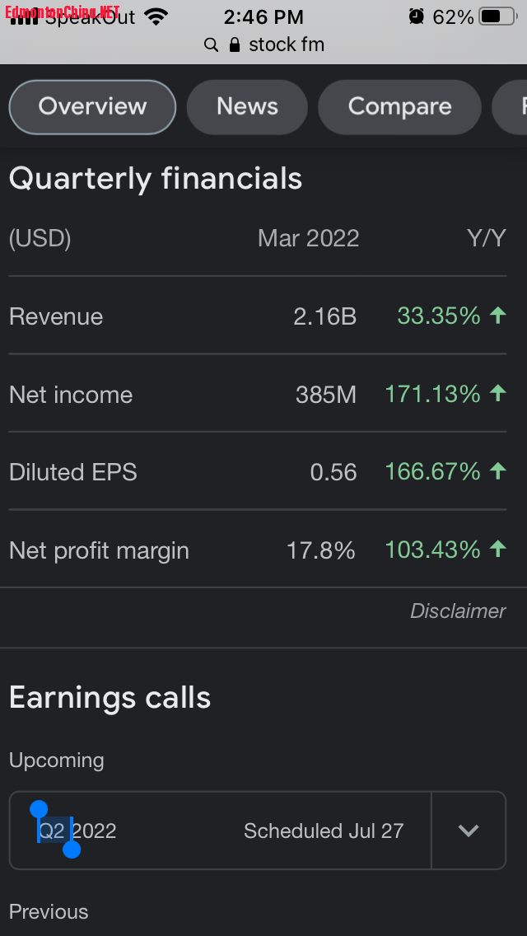Tap the Wi-Fi signal icon
The height and width of the screenshot is (936, 527).
[x=155, y=16]
